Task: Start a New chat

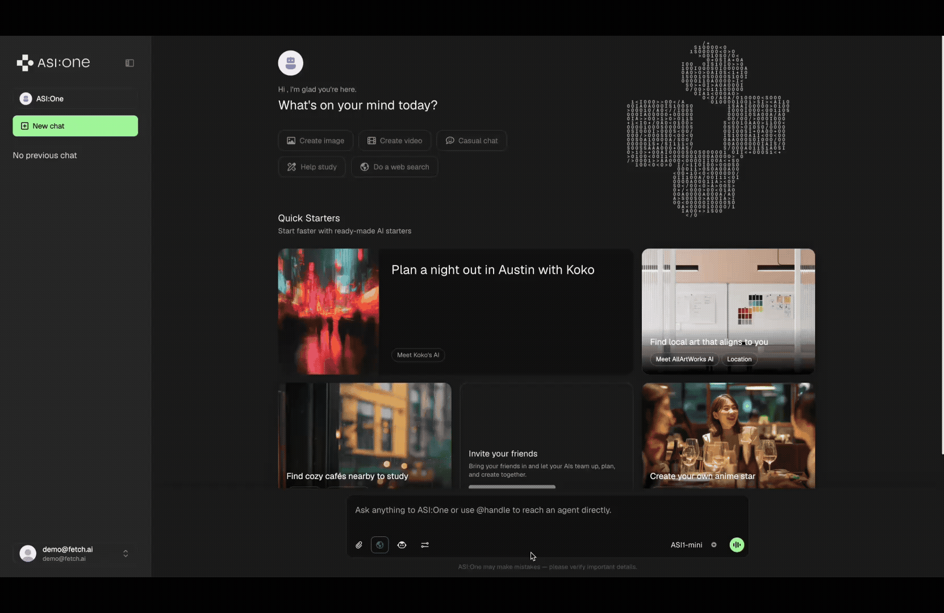Action: tap(75, 126)
